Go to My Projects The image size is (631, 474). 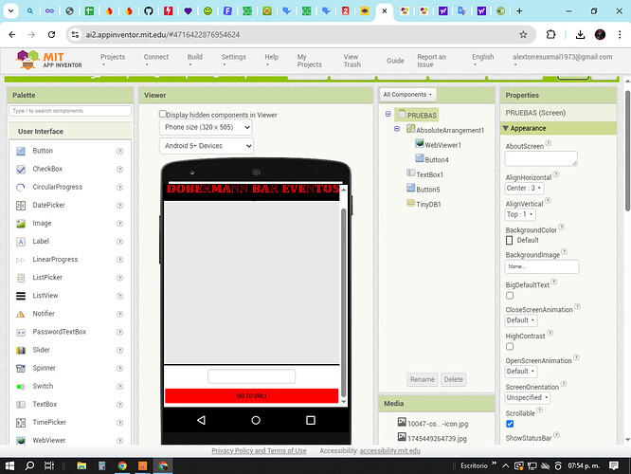click(310, 61)
